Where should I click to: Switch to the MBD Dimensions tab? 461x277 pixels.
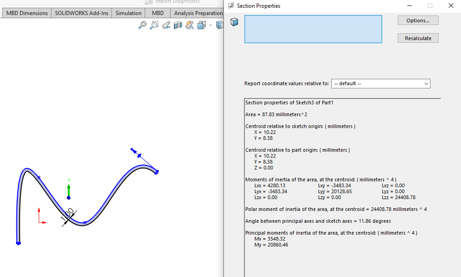tap(27, 13)
